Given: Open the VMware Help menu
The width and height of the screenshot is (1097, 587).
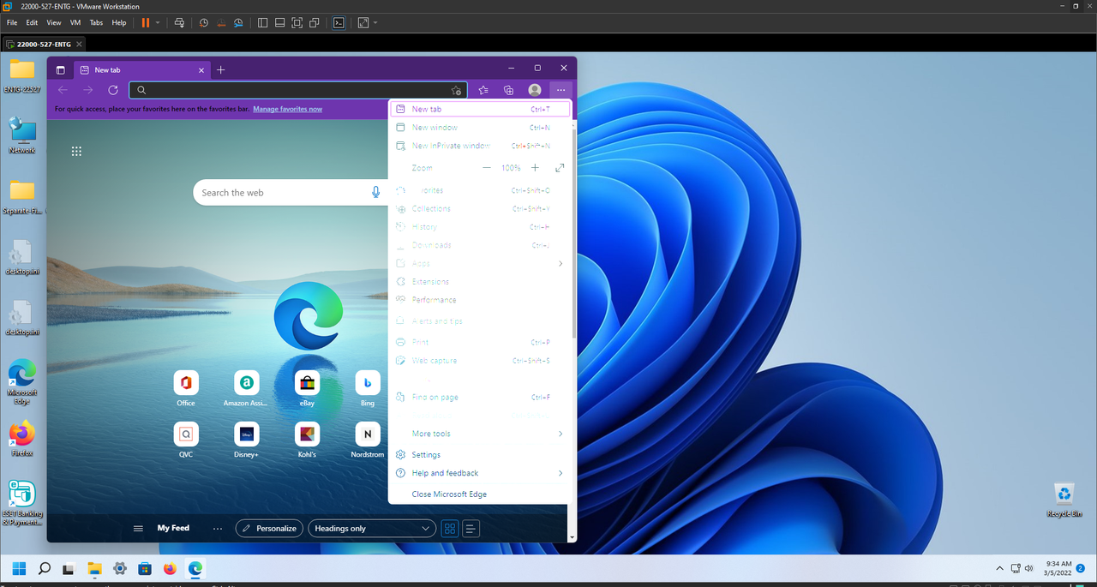Looking at the screenshot, I should (119, 22).
